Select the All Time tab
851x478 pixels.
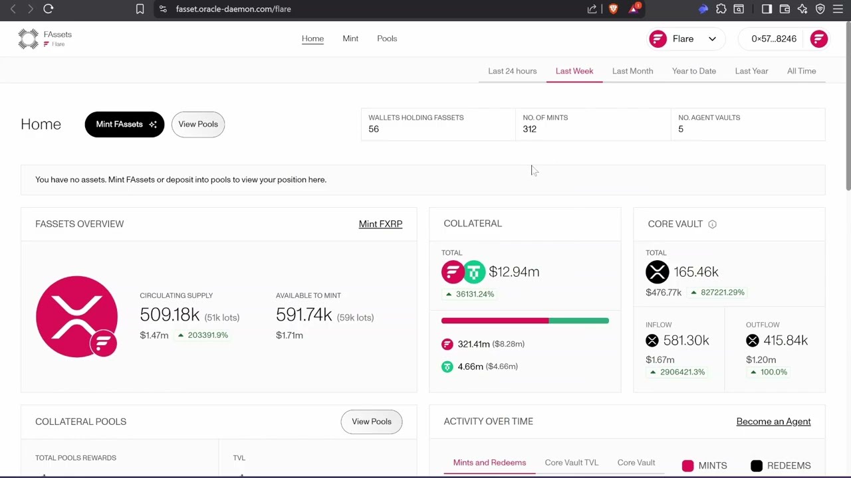click(802, 71)
